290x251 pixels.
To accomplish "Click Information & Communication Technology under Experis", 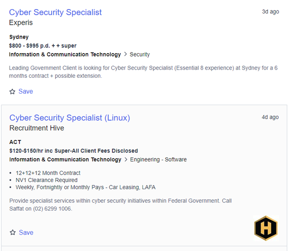I will coord(65,55).
